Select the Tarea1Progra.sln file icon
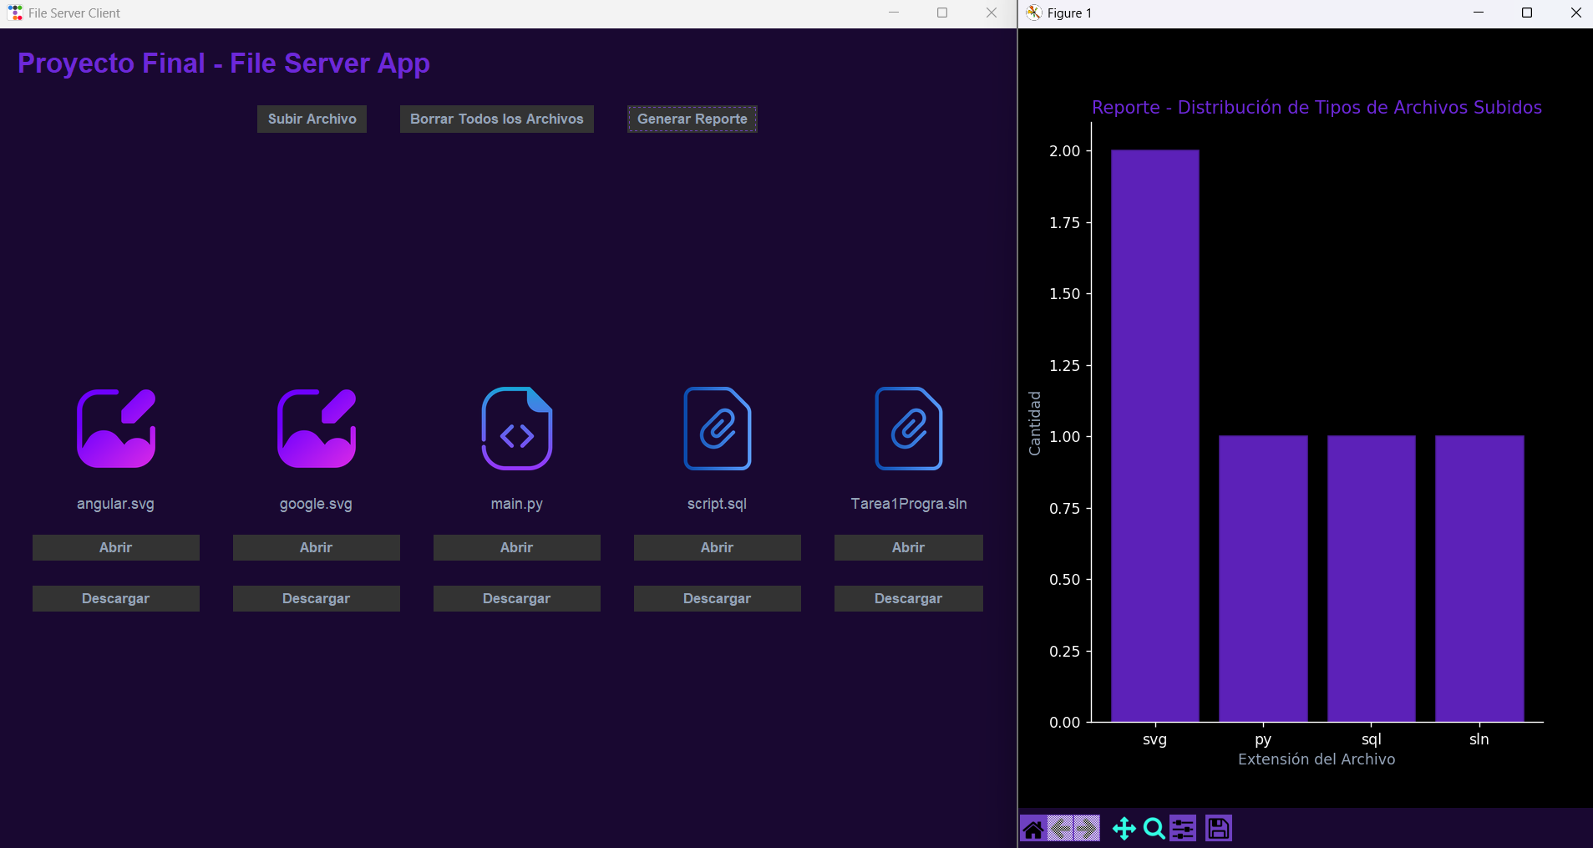1593x848 pixels. pos(909,429)
